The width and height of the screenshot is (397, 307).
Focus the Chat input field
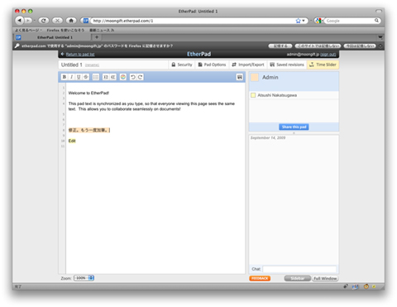click(299, 269)
